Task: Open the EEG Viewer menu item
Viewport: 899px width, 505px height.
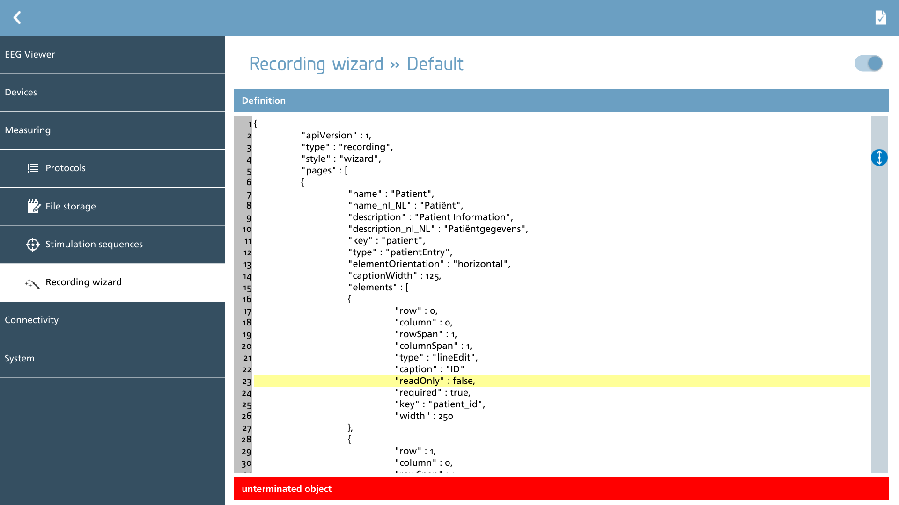Action: pos(112,54)
